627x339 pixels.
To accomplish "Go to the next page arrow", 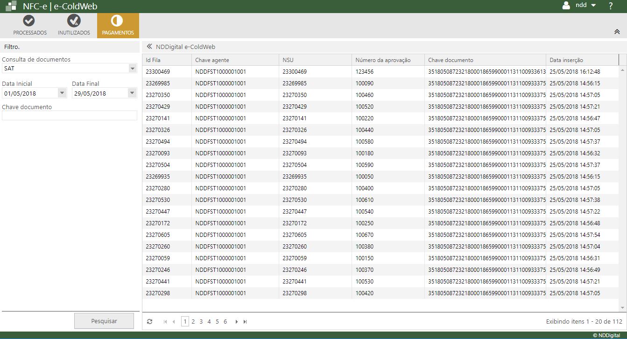I will [237, 322].
